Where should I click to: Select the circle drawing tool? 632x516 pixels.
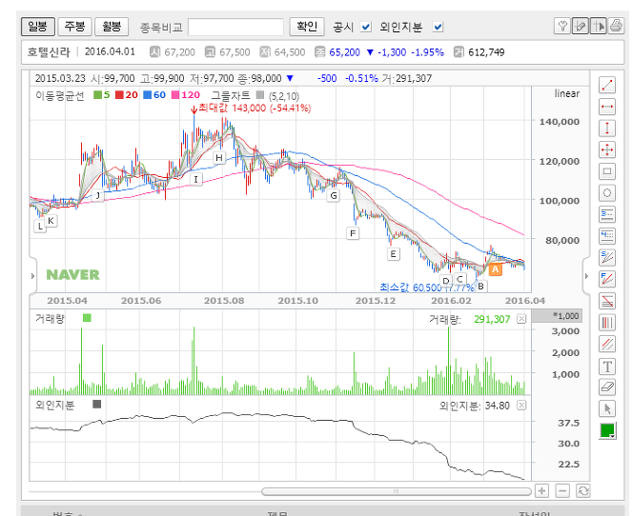click(607, 193)
